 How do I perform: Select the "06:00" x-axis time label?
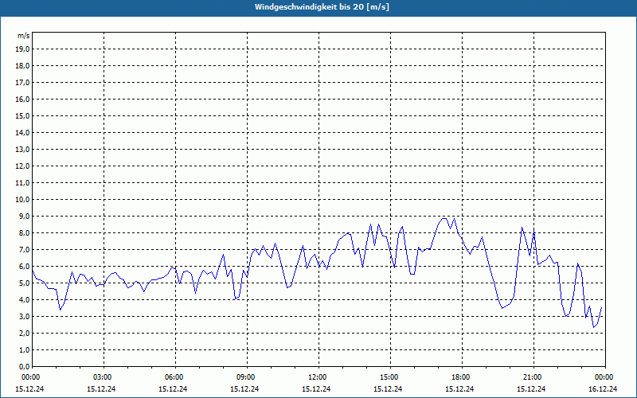[174, 377]
